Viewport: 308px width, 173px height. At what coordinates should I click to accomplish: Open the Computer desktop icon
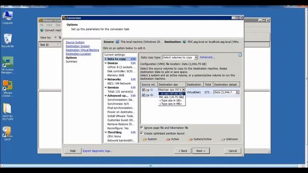pos(8,17)
